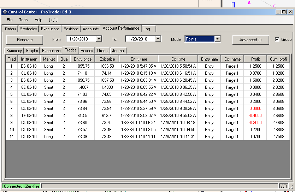Switch to the Positions tab
This screenshot has width=295, height=192.
pos(71,29)
